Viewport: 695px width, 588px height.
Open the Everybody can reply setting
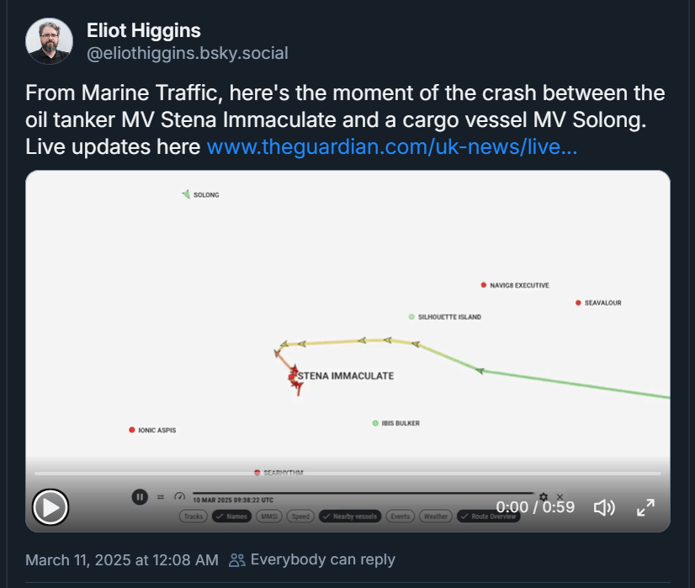coord(312,559)
